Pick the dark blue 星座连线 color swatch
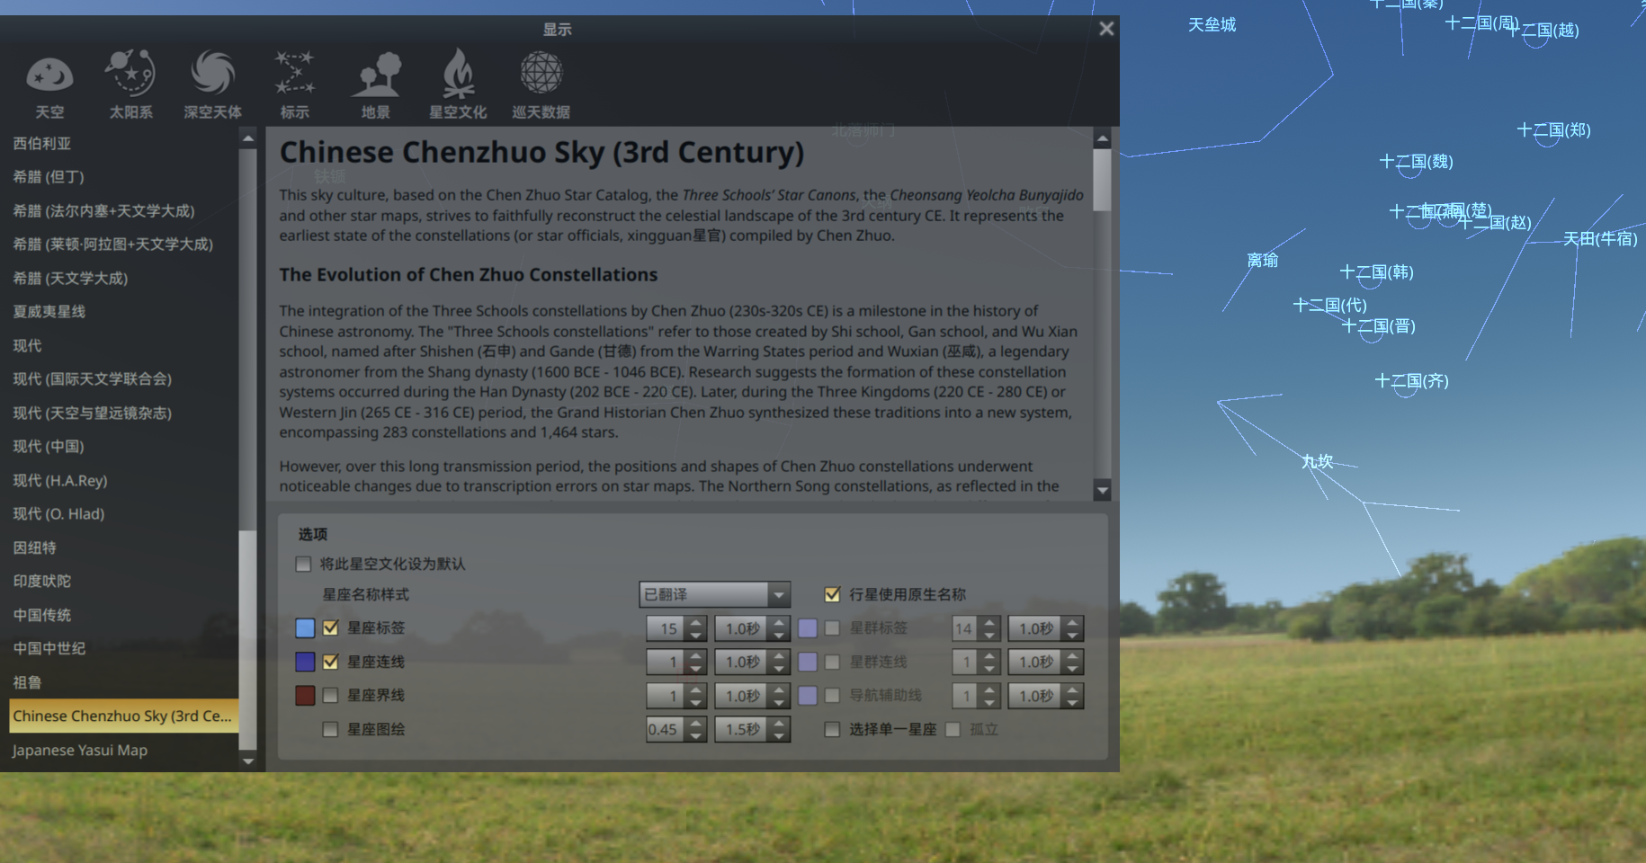The height and width of the screenshot is (863, 1646). tap(305, 662)
